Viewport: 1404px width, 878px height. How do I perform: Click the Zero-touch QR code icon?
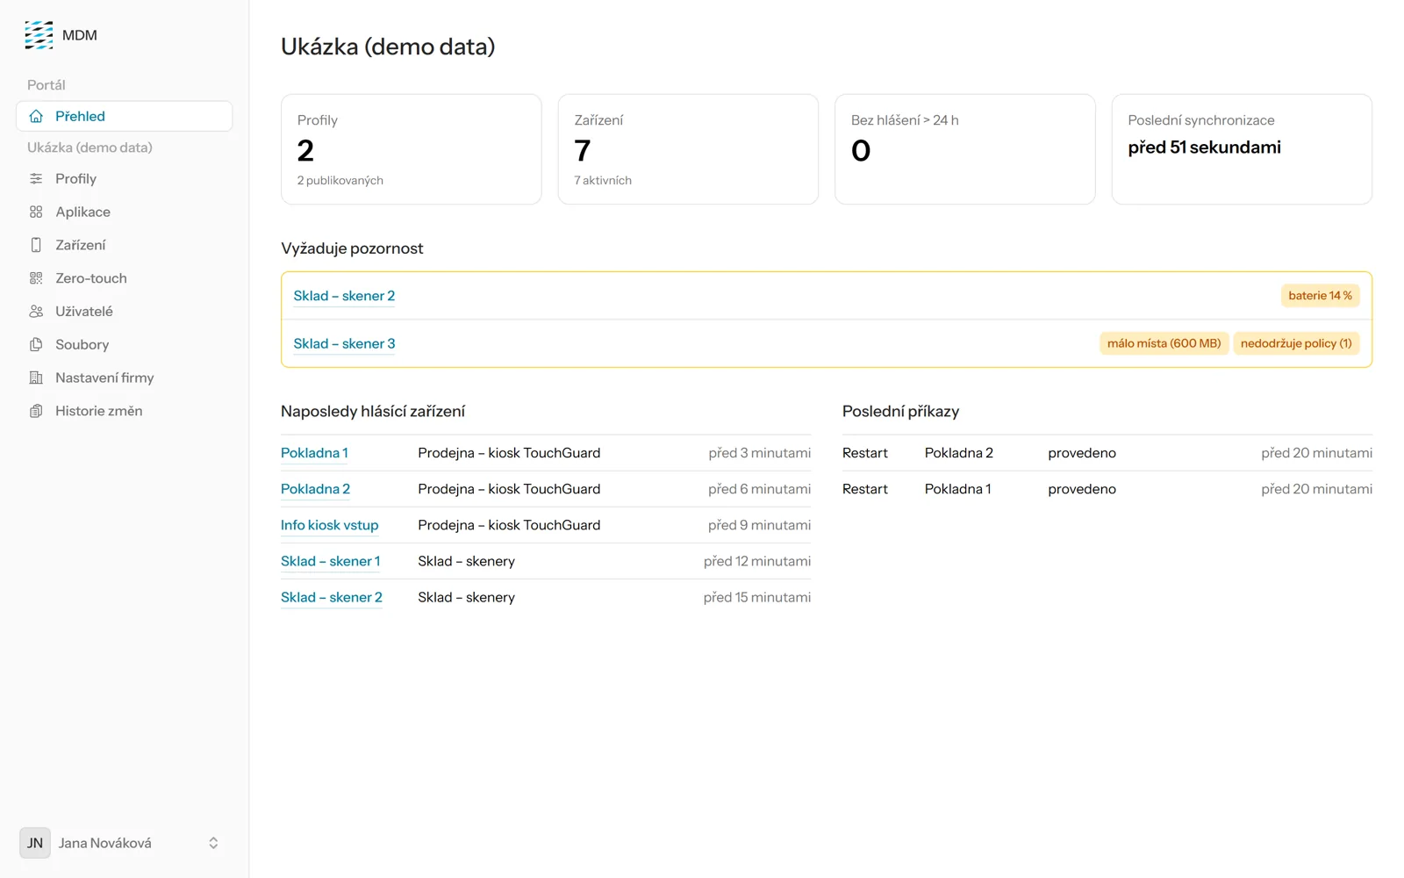(36, 278)
